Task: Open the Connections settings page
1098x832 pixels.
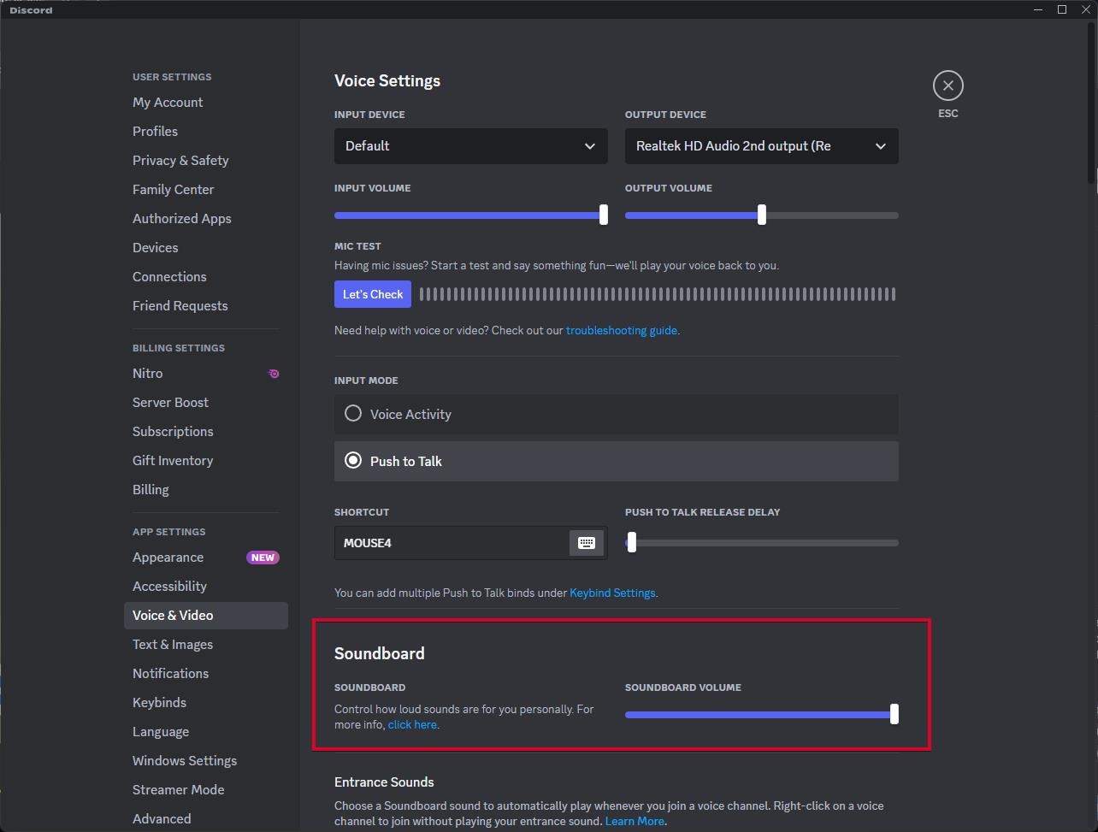Action: (206, 277)
